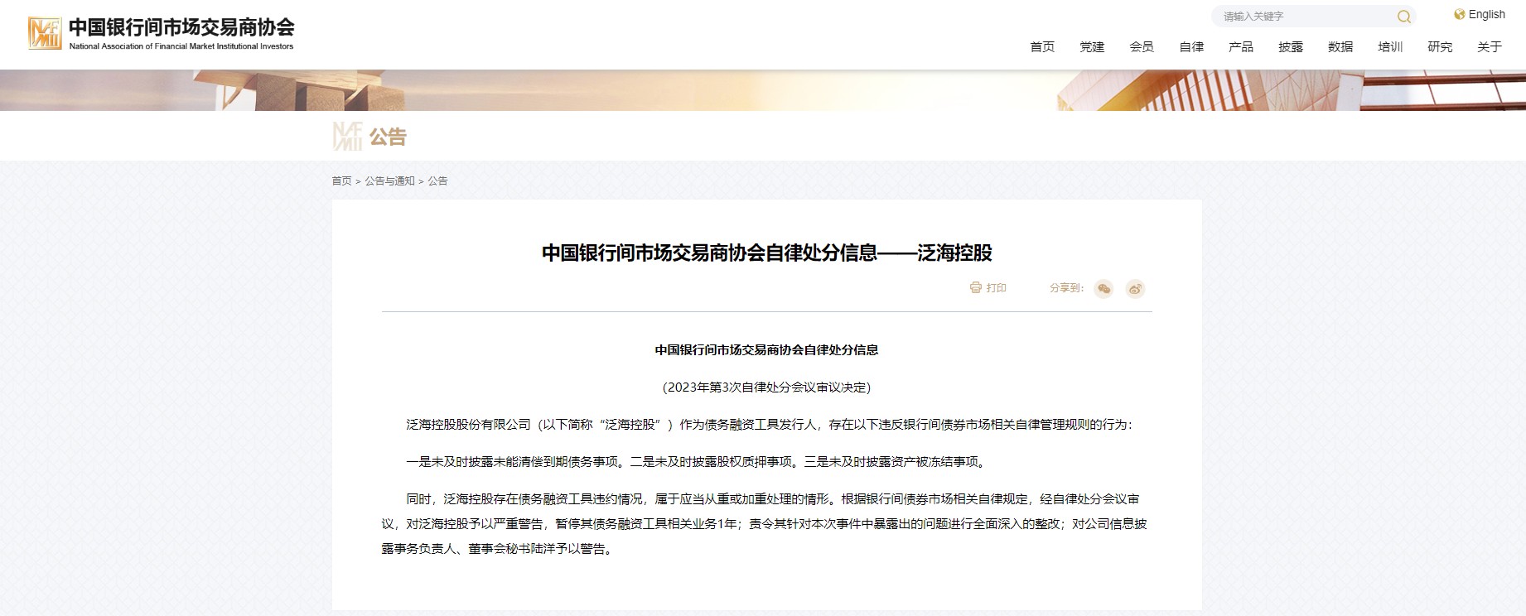1526x616 pixels.
Task: Click the article title mentioning 泛海控股
Action: (767, 253)
